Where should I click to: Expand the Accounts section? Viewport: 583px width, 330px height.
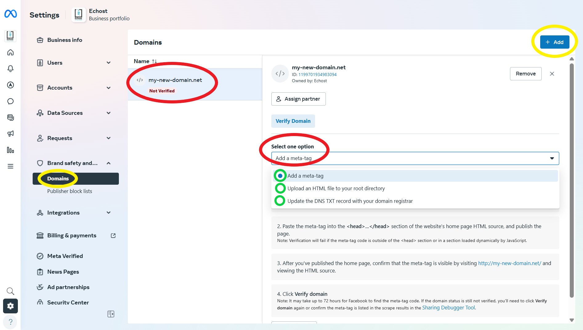(x=74, y=88)
